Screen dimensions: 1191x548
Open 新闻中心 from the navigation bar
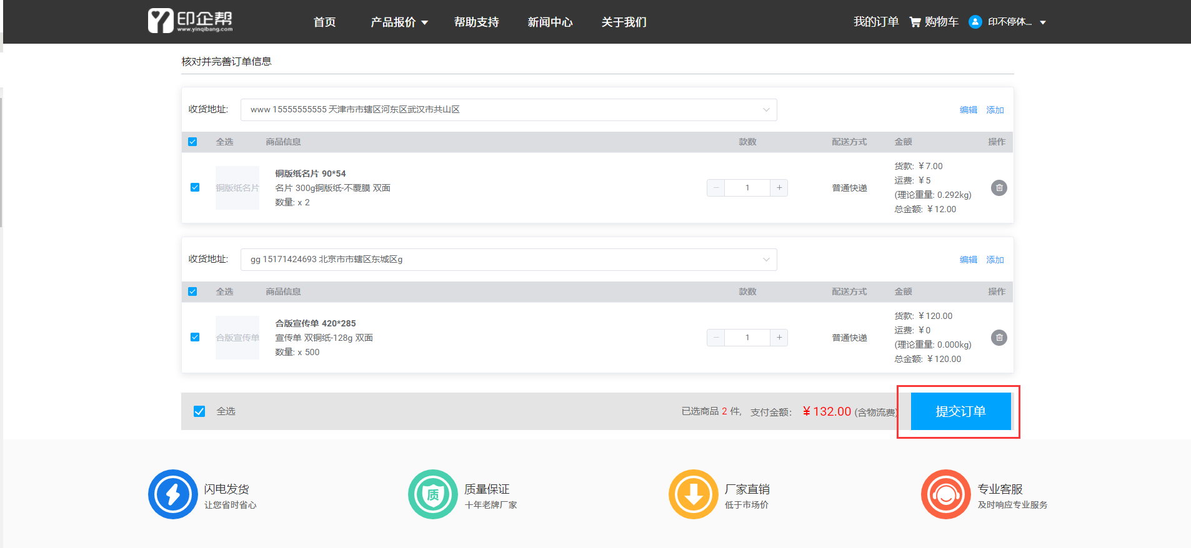[550, 22]
